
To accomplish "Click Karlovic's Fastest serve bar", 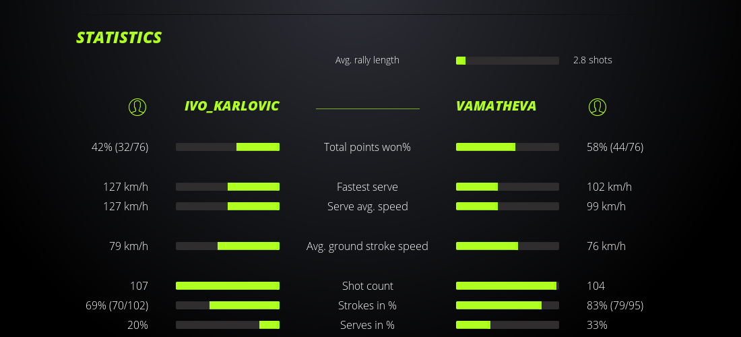I will pyautogui.click(x=228, y=187).
